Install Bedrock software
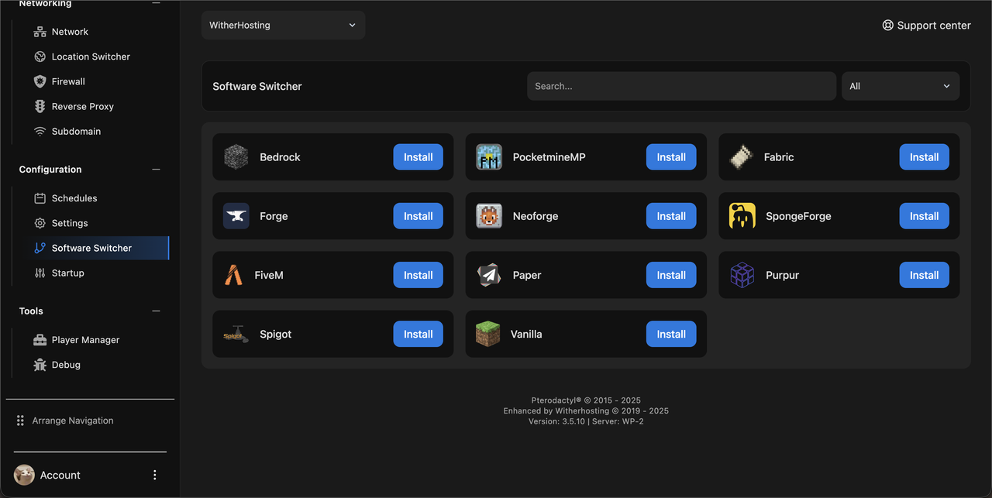The image size is (992, 498). (418, 157)
